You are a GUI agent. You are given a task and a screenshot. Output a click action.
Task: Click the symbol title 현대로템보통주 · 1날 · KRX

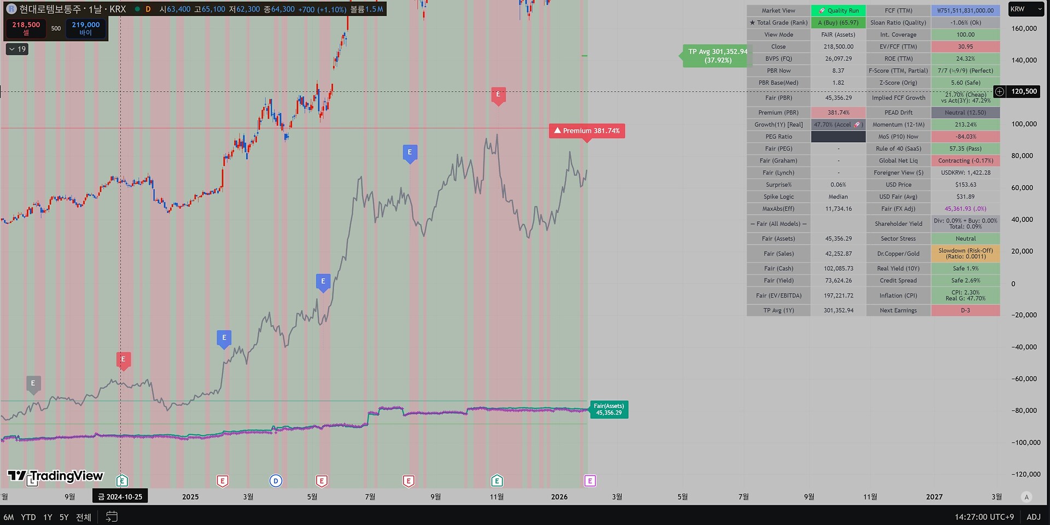click(73, 9)
